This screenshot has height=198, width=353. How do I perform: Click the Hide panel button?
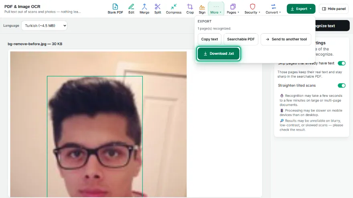pyautogui.click(x=334, y=9)
